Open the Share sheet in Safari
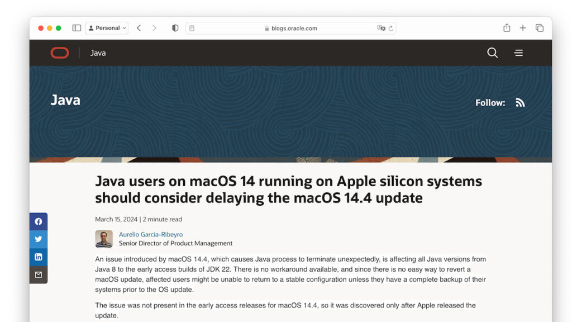This screenshot has height=322, width=572. [x=507, y=27]
